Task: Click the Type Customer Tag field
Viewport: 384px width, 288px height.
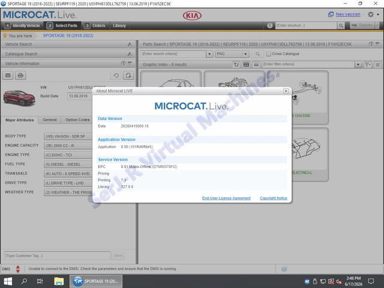Action: tap(57, 256)
